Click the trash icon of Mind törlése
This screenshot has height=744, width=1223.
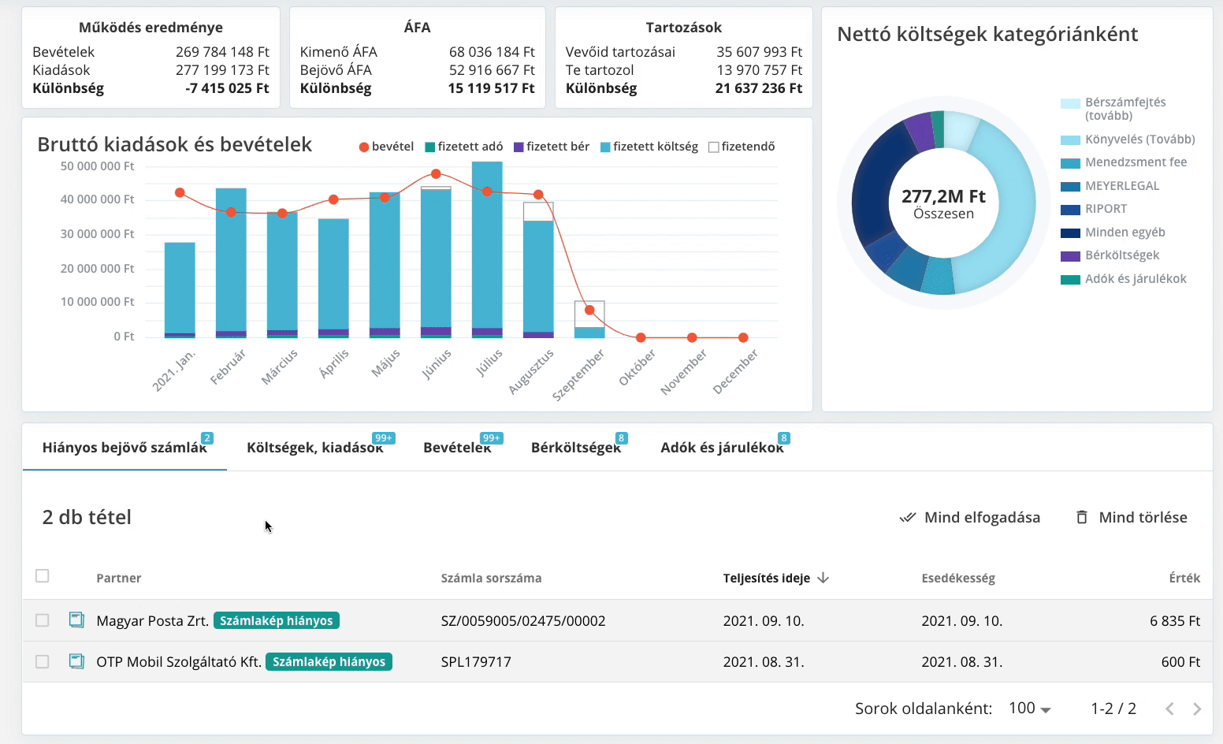[1082, 517]
